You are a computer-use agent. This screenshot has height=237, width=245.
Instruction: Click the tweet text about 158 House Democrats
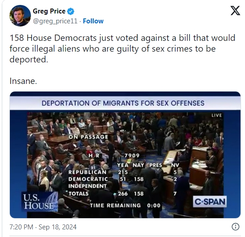pyautogui.click(x=122, y=48)
